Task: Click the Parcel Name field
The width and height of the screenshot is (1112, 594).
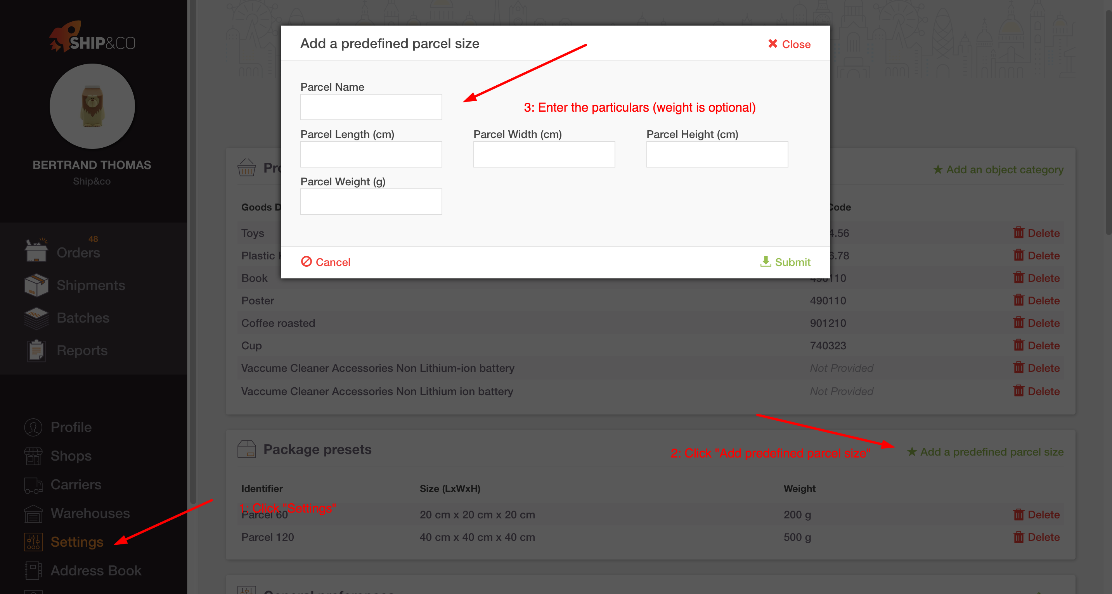Action: [x=371, y=107]
